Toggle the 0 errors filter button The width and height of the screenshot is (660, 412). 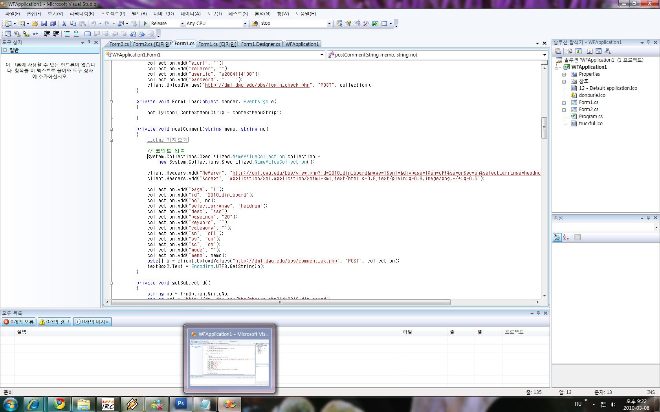coord(18,322)
